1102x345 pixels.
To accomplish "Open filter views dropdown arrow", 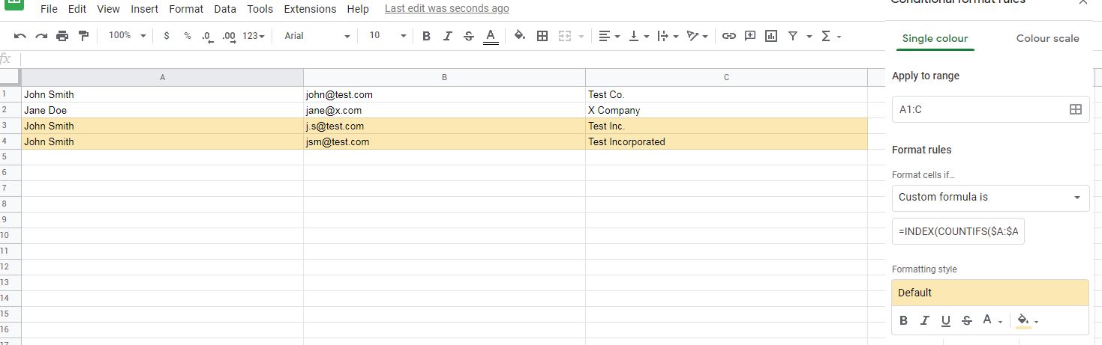I will 809,36.
